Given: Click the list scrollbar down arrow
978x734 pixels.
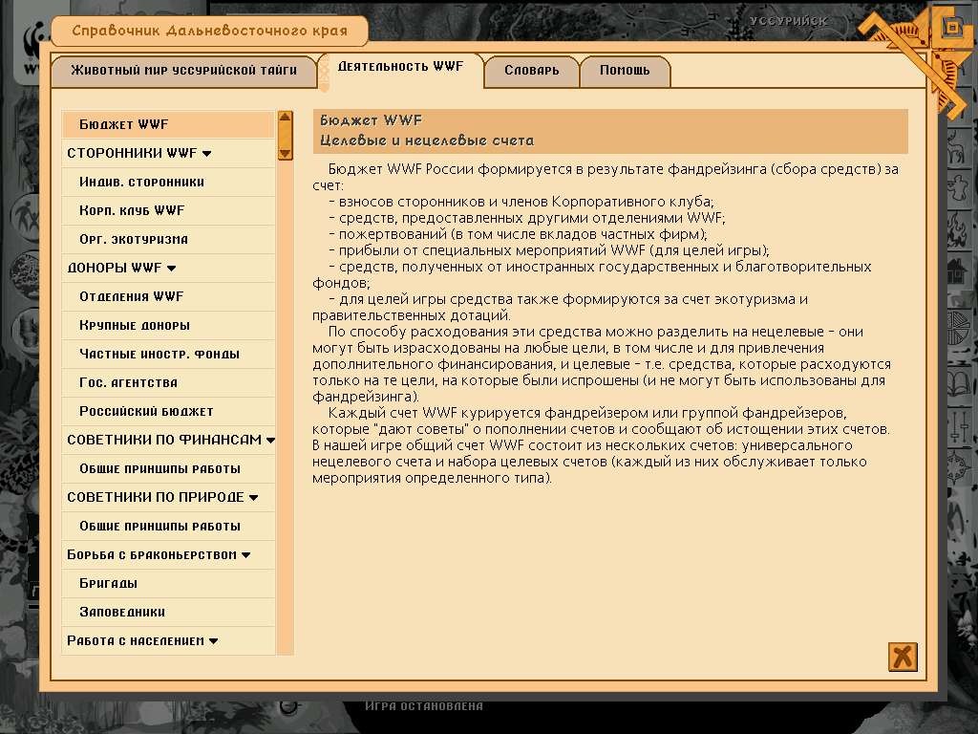Looking at the screenshot, I should [285, 154].
